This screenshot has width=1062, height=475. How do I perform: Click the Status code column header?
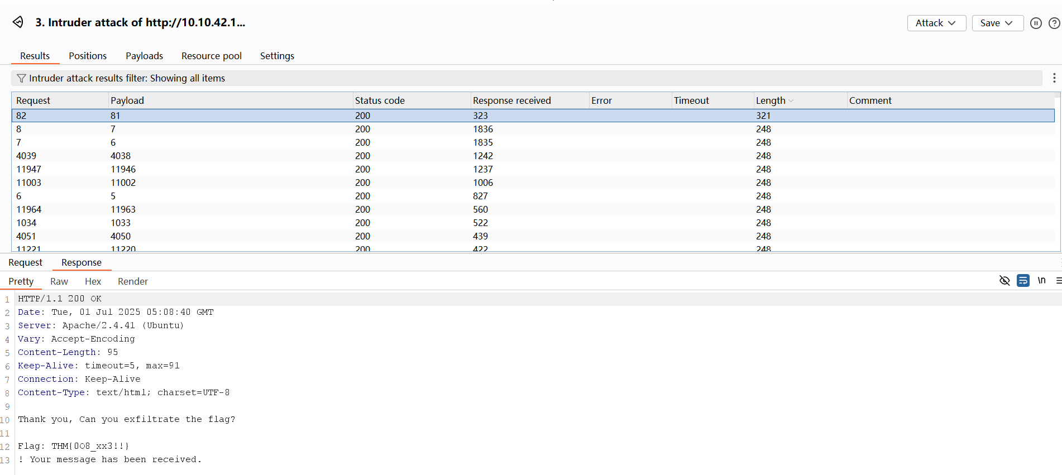(x=380, y=100)
